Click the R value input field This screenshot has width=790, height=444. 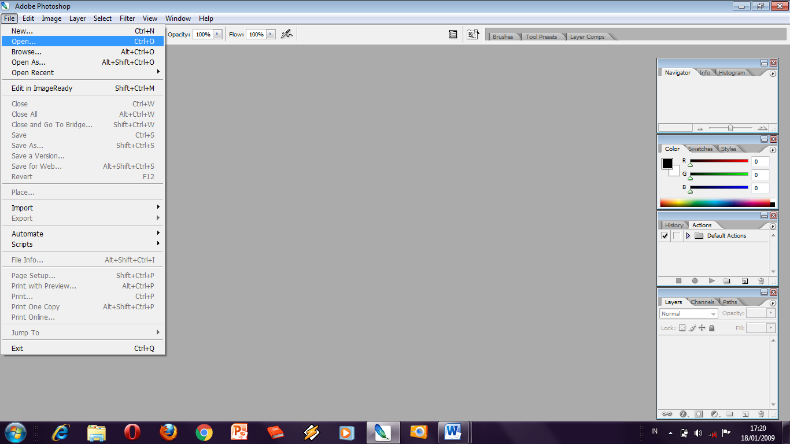click(761, 162)
